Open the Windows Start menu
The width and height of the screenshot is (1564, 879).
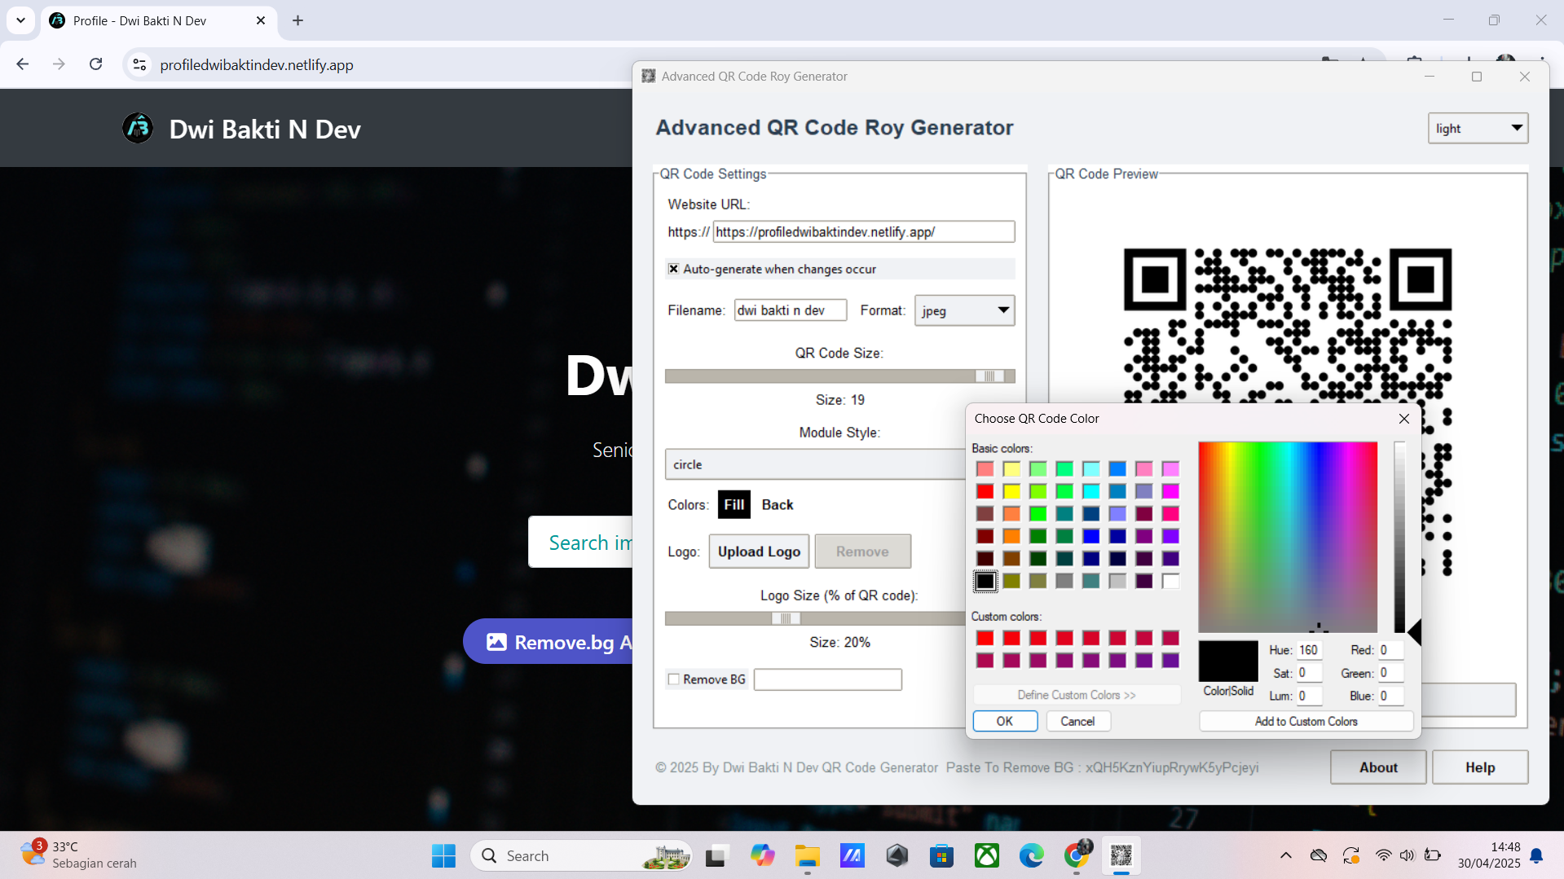click(443, 855)
